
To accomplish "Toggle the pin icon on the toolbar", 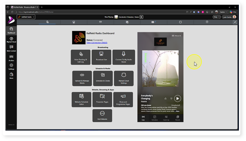I will point(235,22).
